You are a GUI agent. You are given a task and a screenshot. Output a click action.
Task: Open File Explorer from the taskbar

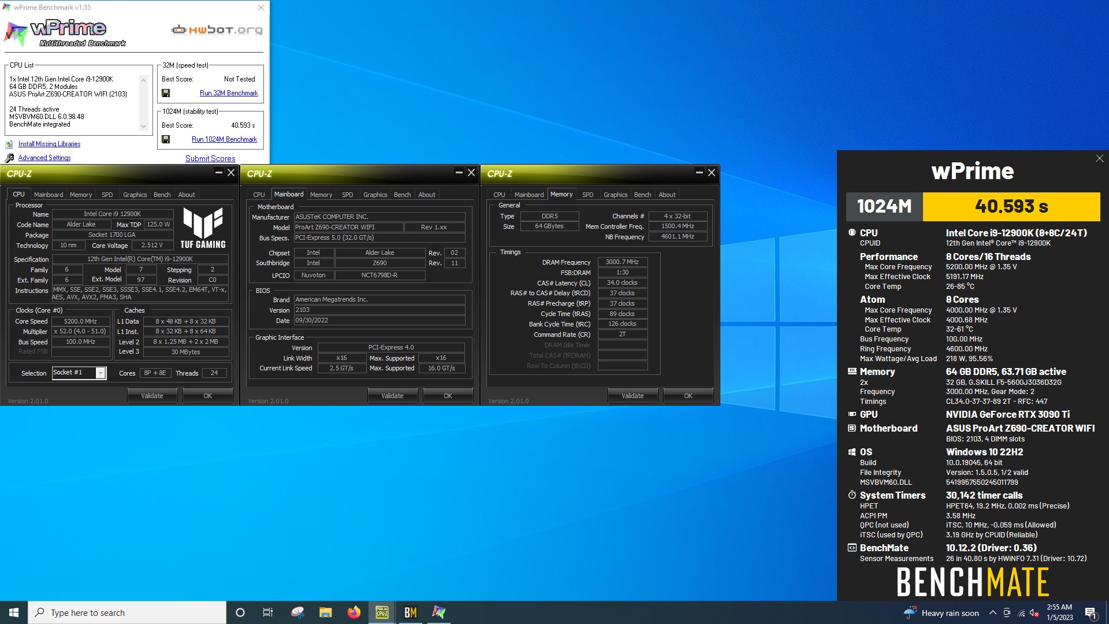pos(326,612)
